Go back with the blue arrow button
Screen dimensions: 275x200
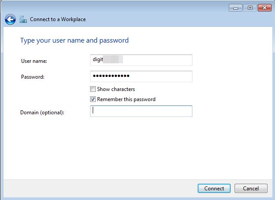pos(10,19)
